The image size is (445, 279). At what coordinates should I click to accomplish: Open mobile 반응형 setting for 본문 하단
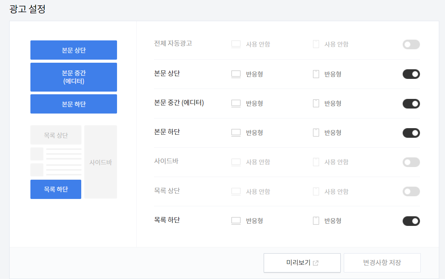point(333,132)
